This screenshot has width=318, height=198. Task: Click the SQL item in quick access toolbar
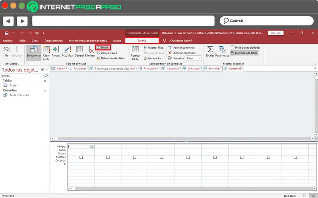pyautogui.click(x=37, y=33)
